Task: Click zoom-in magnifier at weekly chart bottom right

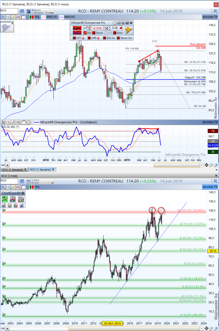Action: coord(216,165)
